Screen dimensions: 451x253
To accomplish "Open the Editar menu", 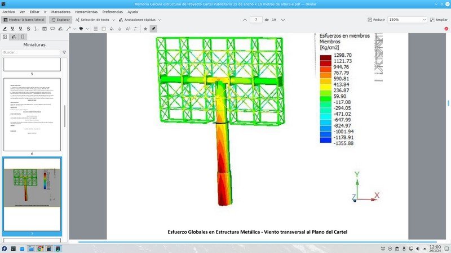I will [34, 12].
